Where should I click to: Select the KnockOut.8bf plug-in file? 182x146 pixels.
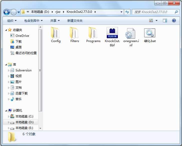tap(112, 37)
